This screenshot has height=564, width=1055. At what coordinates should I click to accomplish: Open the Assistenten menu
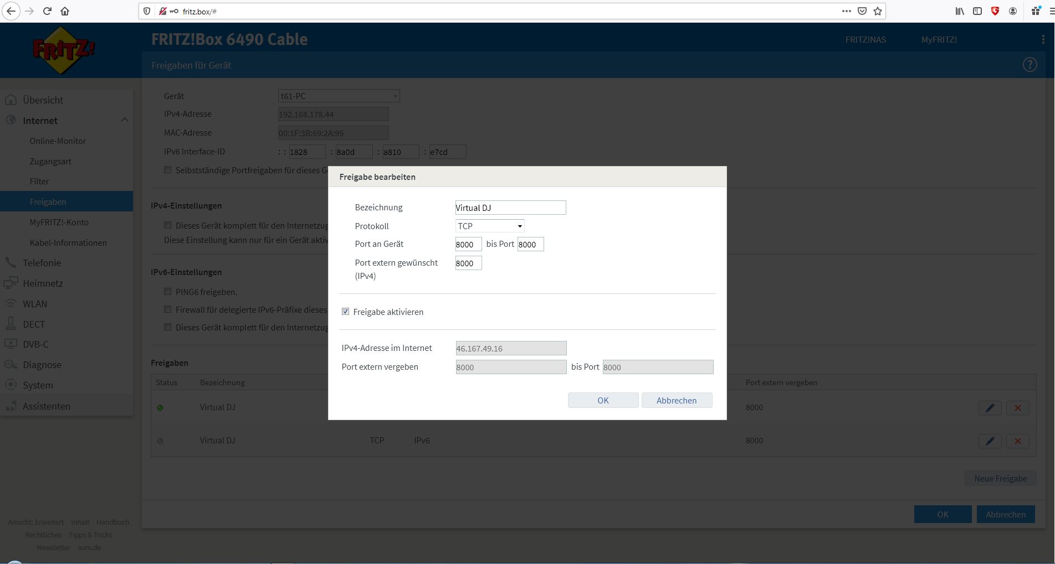click(47, 406)
